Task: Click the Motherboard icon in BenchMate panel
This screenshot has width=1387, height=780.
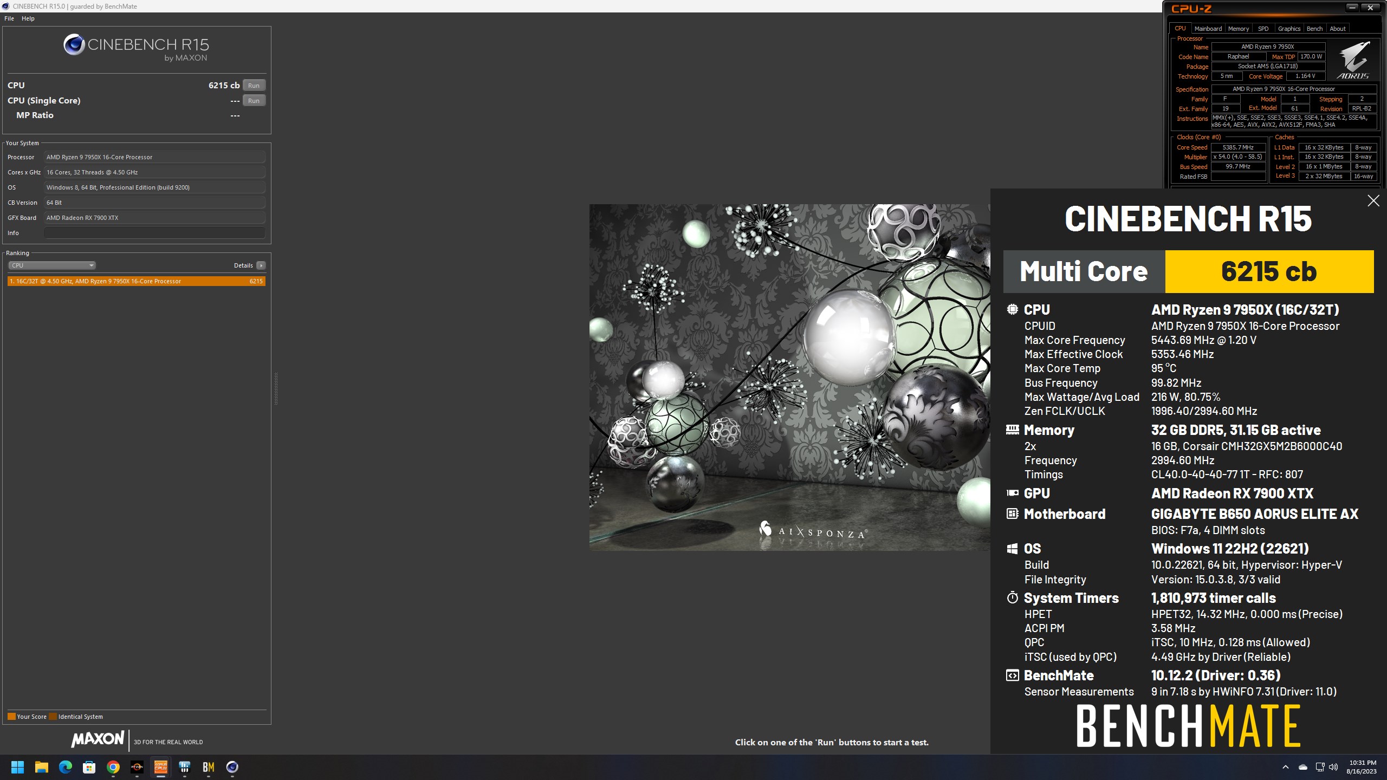Action: click(x=1012, y=513)
